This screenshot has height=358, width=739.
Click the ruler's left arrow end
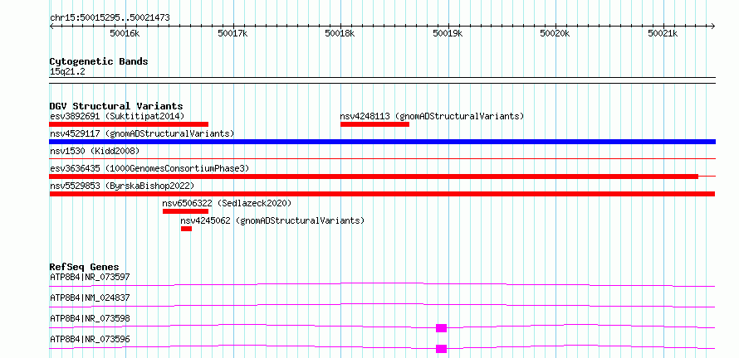(x=52, y=26)
